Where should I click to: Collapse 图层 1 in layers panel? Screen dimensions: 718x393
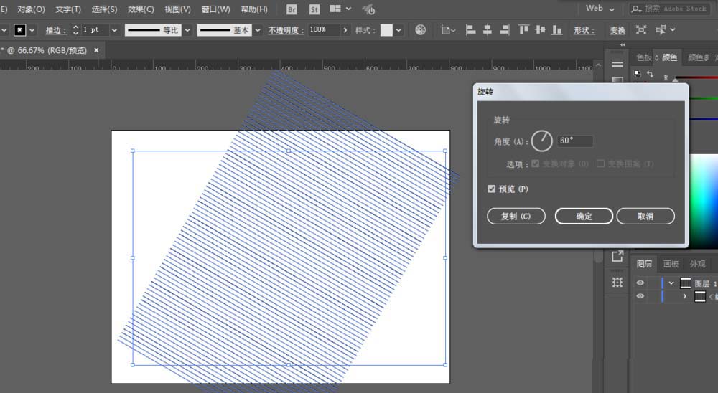coord(671,283)
